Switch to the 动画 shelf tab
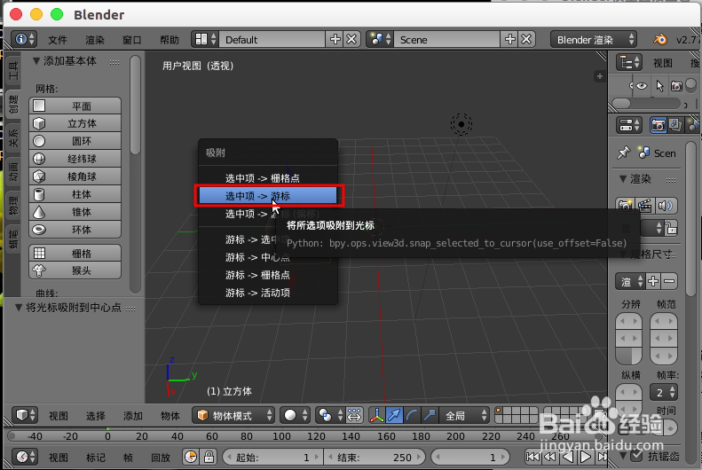This screenshot has width=702, height=470. (13, 172)
